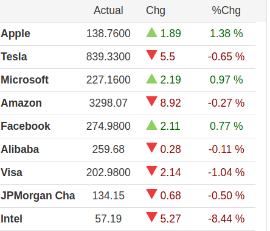Screen dimensions: 270x231
Task: Click Intel's red down arrow indicator
Action: pyautogui.click(x=151, y=217)
